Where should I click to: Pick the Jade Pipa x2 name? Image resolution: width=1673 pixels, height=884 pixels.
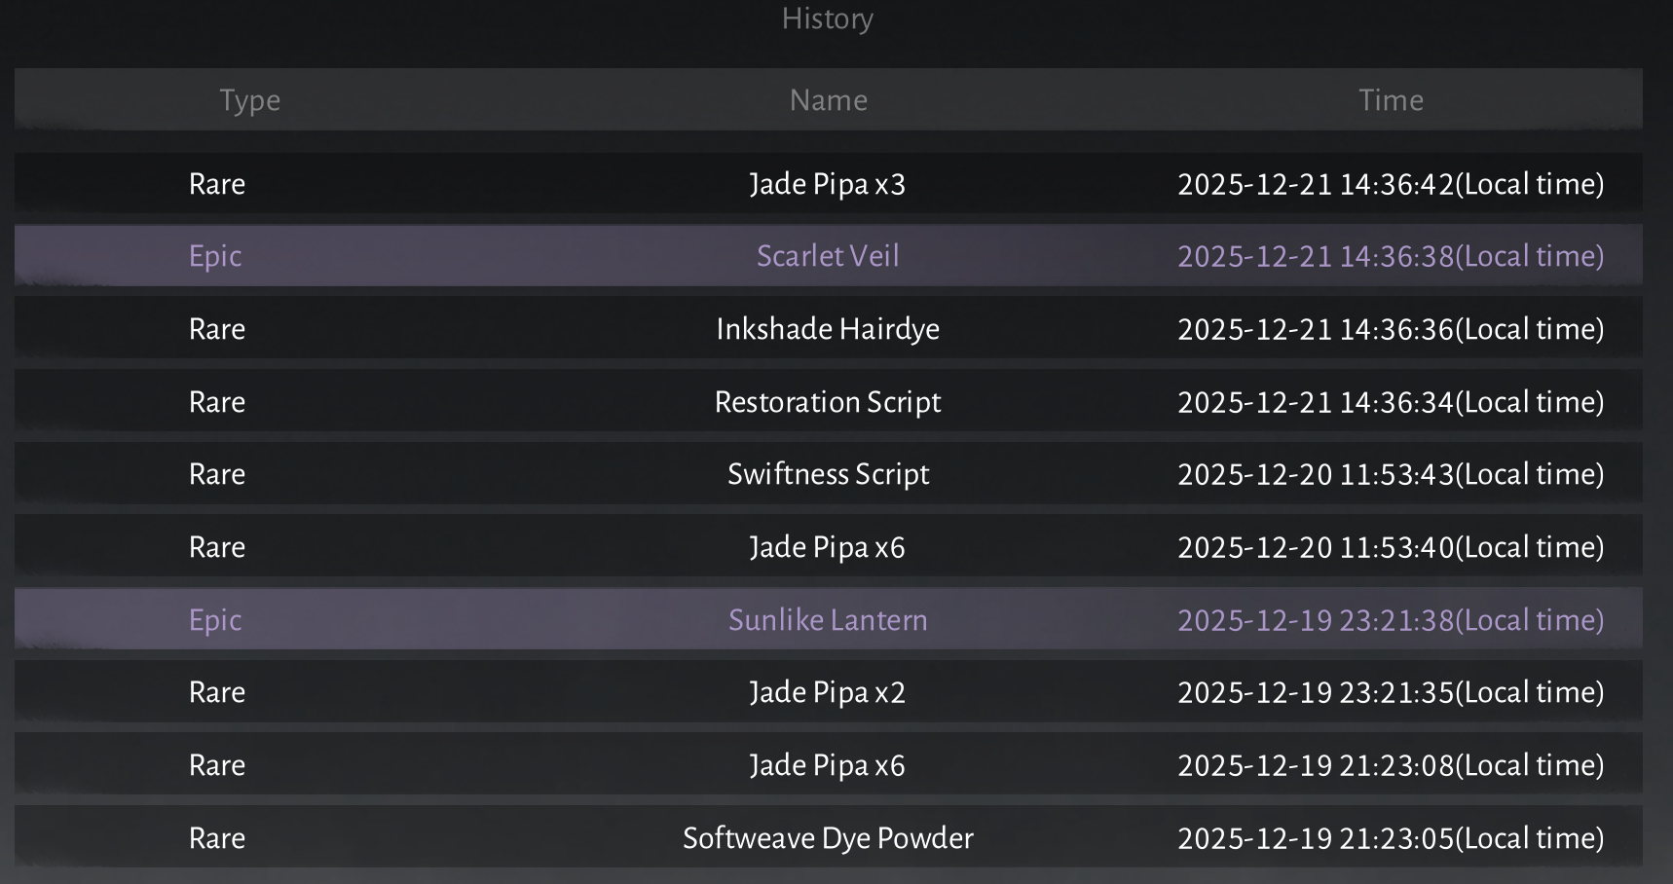828,692
